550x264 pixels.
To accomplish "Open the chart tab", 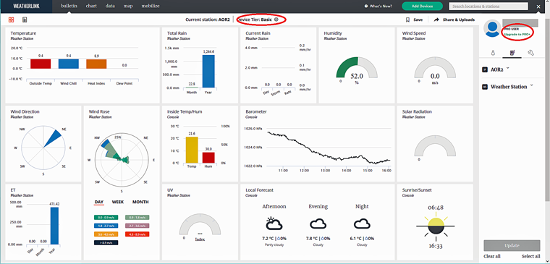I will [91, 6].
